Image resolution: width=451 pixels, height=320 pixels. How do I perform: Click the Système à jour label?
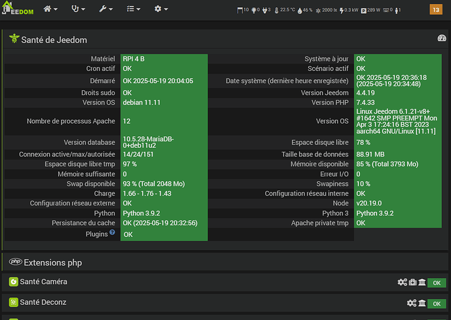(327, 59)
